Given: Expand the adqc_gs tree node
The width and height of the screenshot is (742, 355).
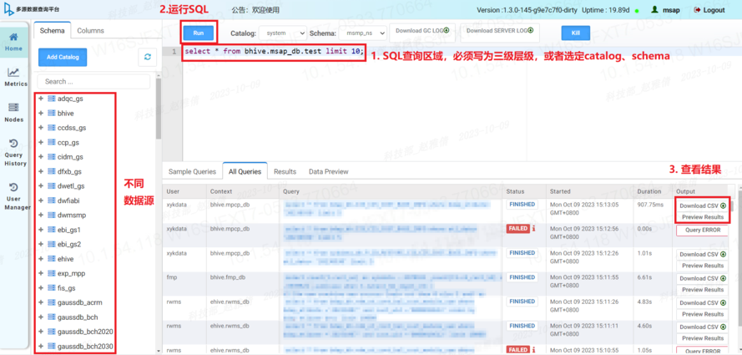Looking at the screenshot, I should (41, 99).
